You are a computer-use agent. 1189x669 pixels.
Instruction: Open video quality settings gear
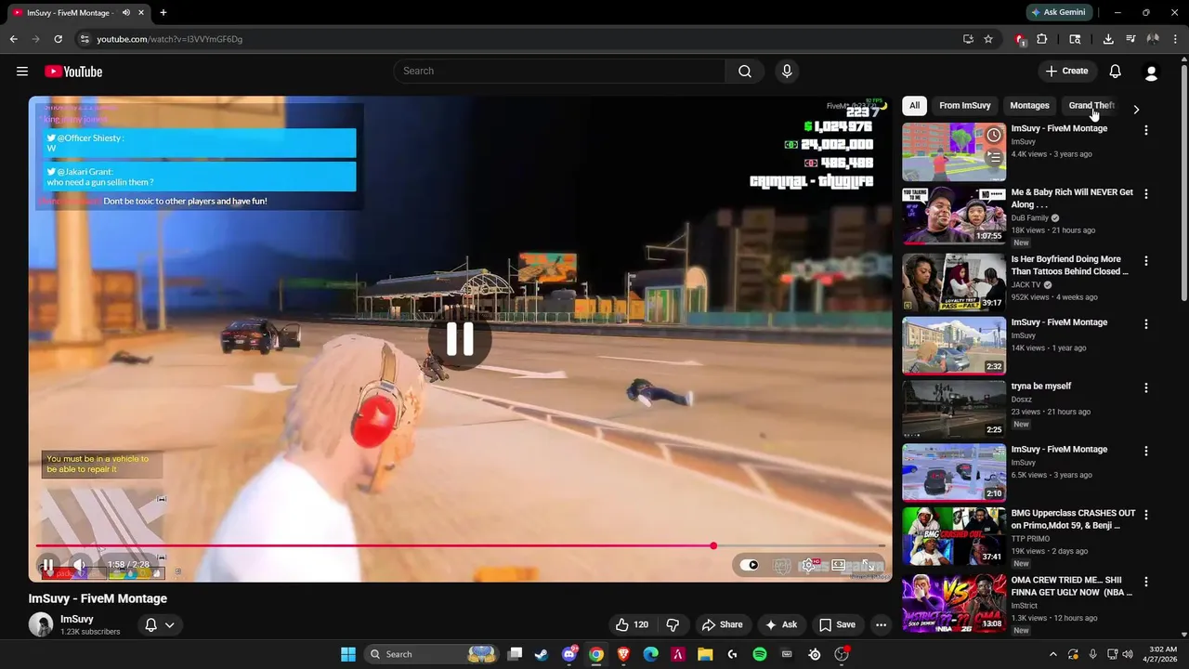click(810, 565)
